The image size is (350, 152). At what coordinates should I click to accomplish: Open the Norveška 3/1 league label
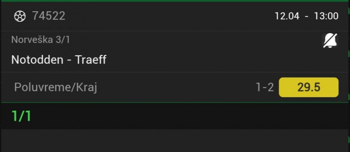tap(40, 40)
